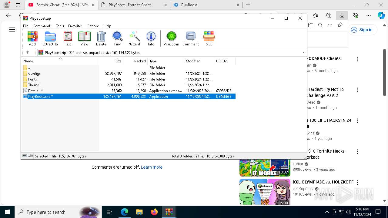Open Task View on taskbar
Screen dimensions: 388x218
[109, 212]
